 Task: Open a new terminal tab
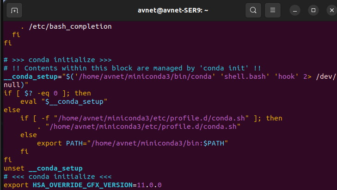point(15,10)
